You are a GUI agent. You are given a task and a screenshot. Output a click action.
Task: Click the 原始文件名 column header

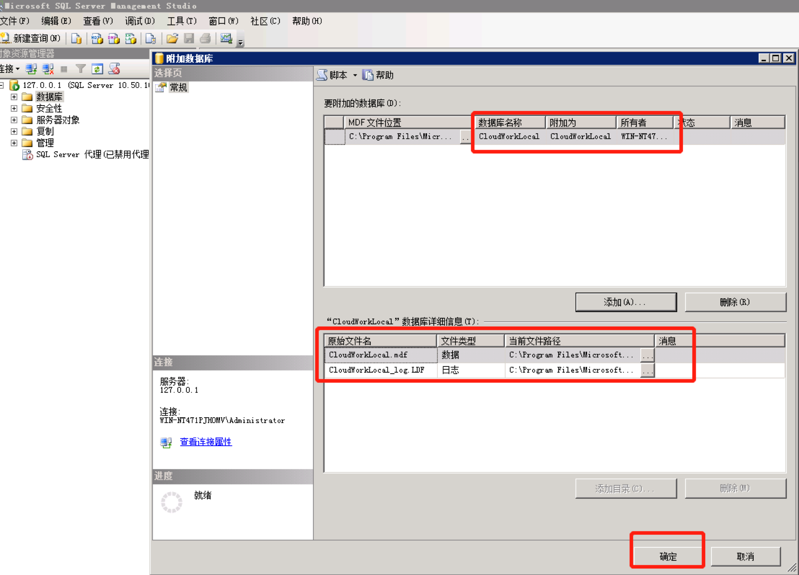pyautogui.click(x=380, y=341)
